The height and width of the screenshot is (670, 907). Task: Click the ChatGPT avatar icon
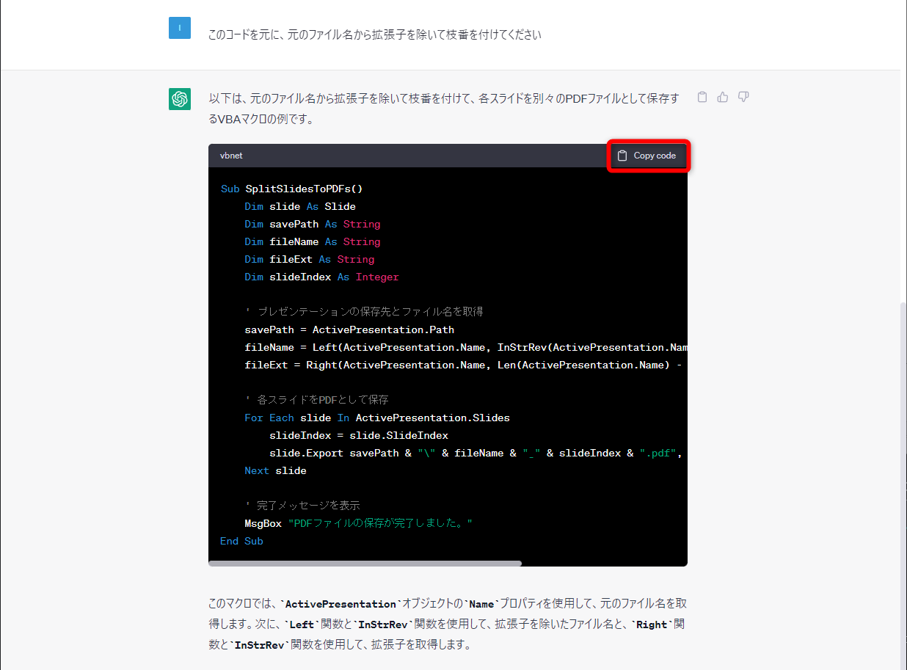179,99
